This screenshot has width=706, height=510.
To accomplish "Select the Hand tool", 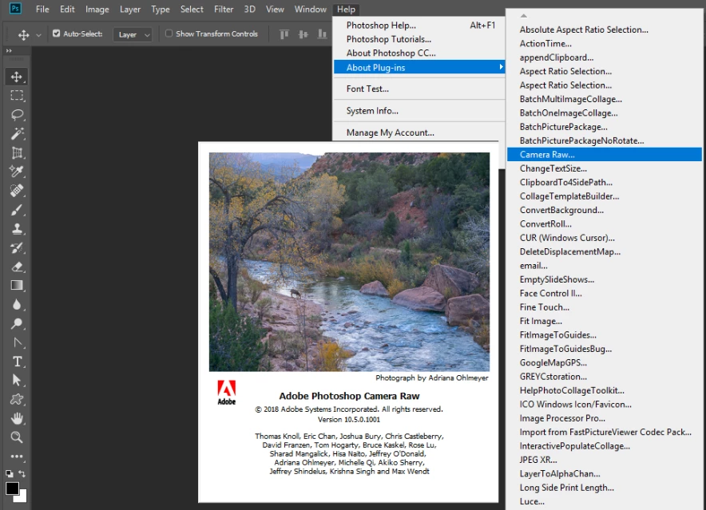I will click(17, 419).
